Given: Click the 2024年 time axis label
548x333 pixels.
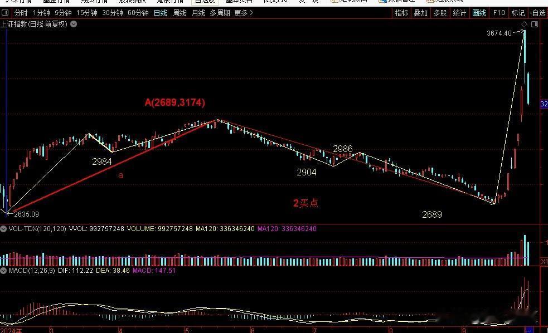Looking at the screenshot, I should pos(11,330).
